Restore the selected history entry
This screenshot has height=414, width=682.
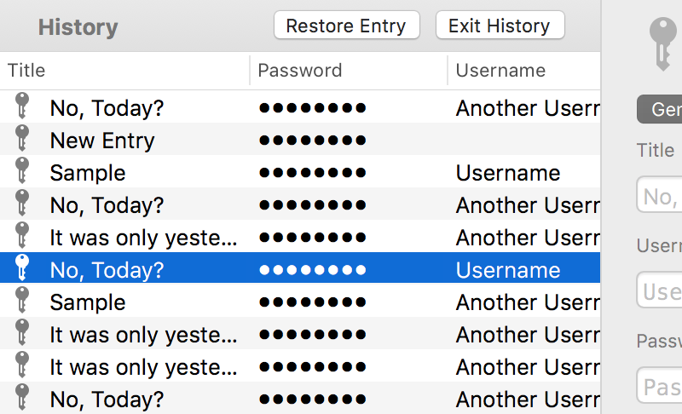pyautogui.click(x=347, y=26)
